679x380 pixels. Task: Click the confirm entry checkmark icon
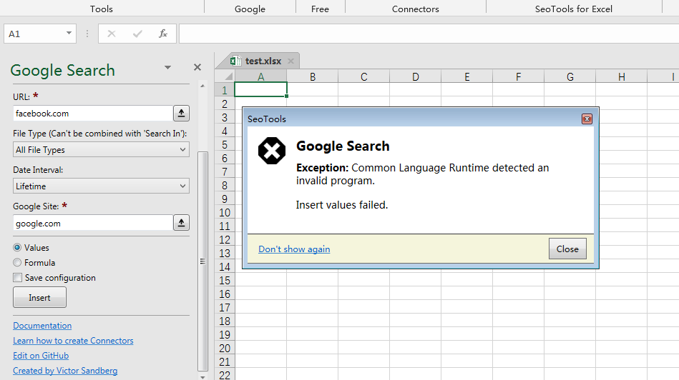137,34
